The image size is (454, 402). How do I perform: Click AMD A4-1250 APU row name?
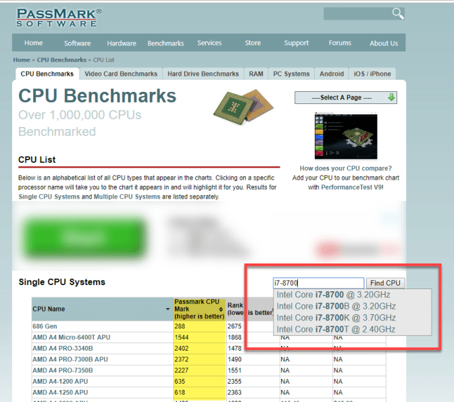click(x=60, y=393)
